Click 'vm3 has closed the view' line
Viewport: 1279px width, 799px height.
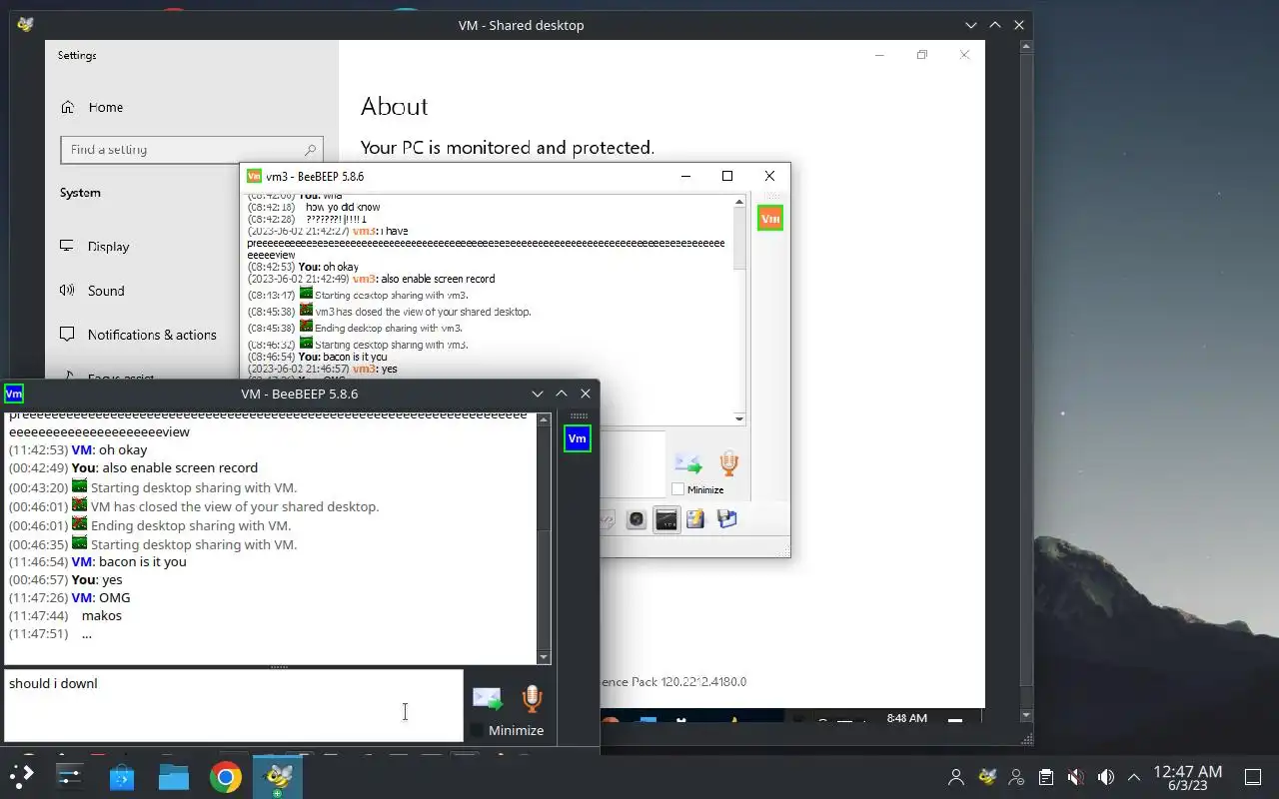click(x=423, y=312)
